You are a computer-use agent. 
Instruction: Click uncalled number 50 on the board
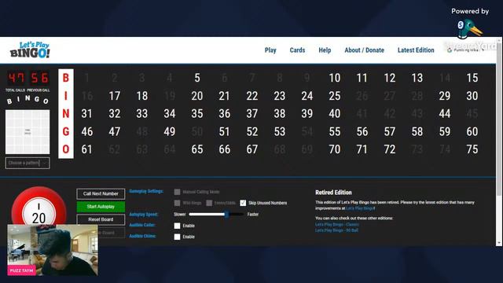(197, 131)
